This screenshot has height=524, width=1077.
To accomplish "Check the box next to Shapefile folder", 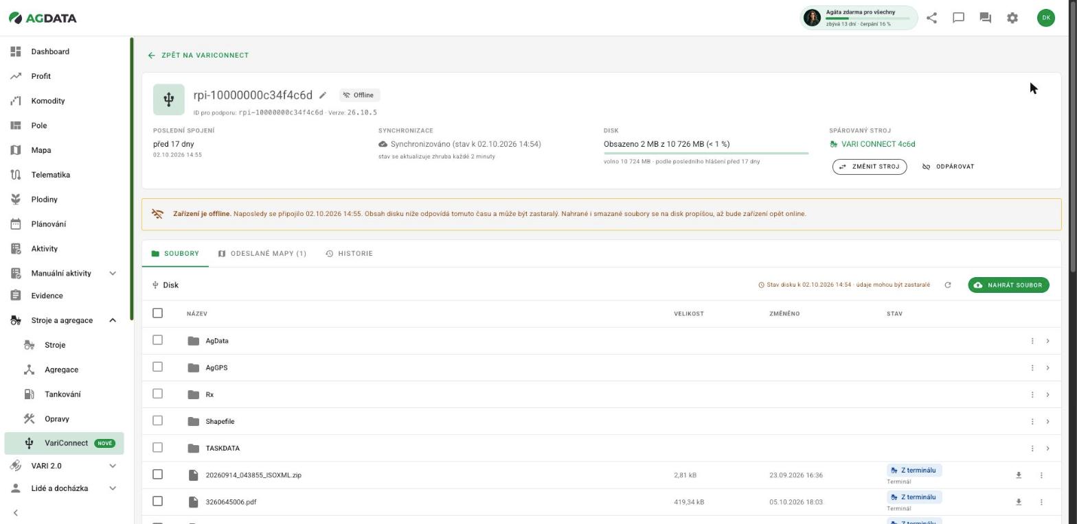I will pos(157,420).
